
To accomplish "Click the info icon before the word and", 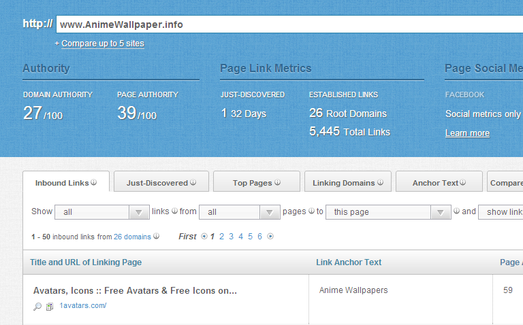I will tap(457, 211).
